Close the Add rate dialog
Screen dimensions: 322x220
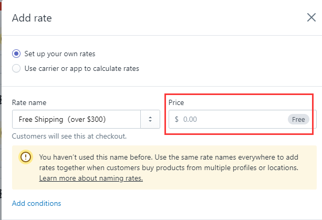(x=311, y=17)
